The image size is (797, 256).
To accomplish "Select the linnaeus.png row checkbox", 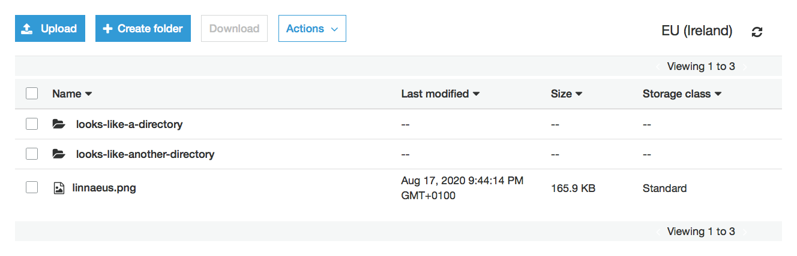I will 32,188.
